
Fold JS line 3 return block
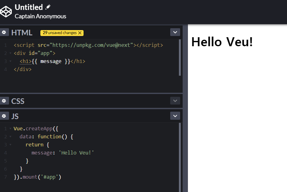point(11,145)
